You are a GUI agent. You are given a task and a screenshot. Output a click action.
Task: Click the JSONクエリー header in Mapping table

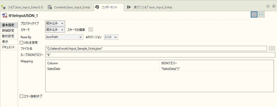pos(216,63)
